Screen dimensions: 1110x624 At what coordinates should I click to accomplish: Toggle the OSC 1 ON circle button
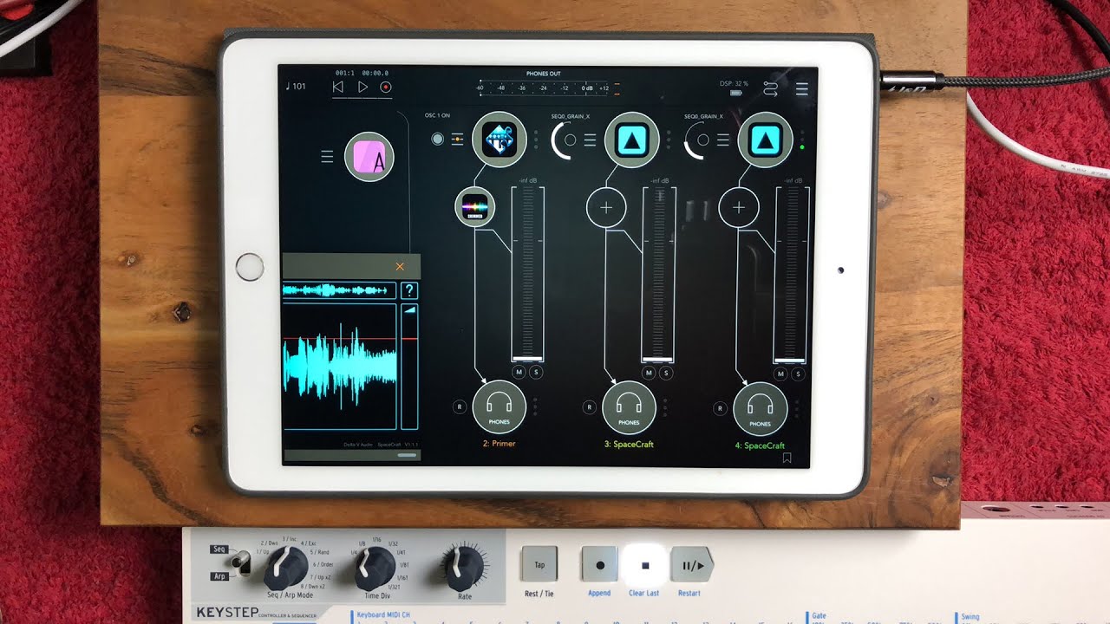[438, 140]
